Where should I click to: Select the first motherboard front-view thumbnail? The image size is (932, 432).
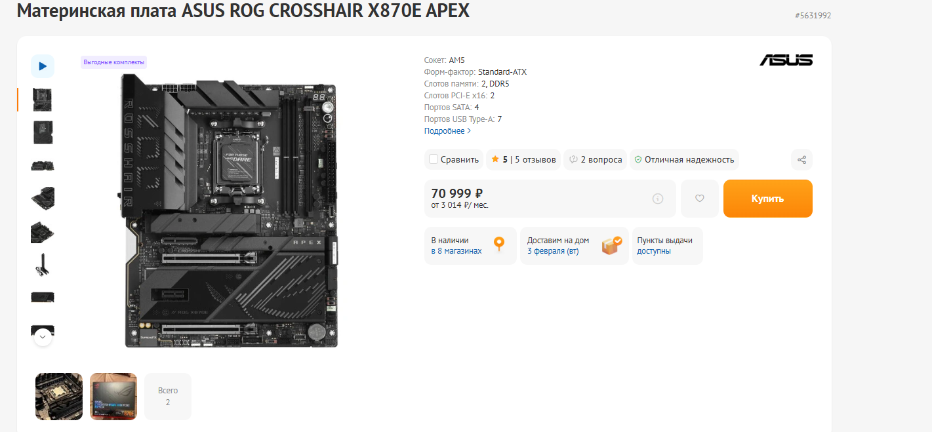43,100
